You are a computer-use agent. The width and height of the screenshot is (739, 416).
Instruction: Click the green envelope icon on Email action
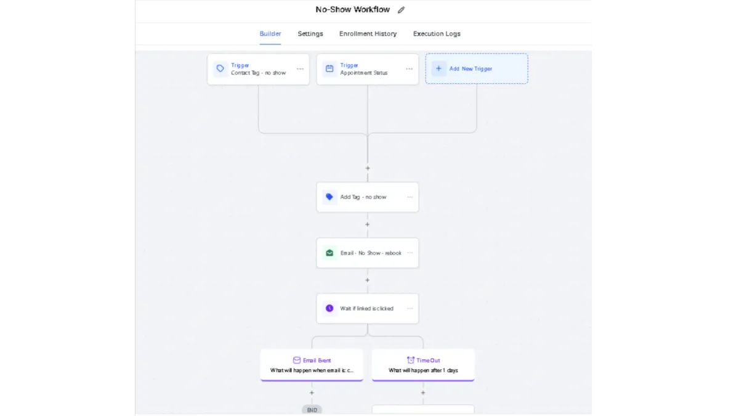tap(329, 253)
